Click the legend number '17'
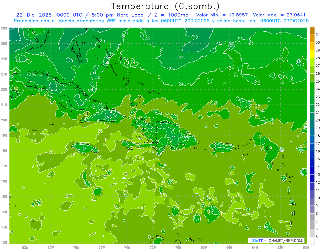 click(x=318, y=144)
